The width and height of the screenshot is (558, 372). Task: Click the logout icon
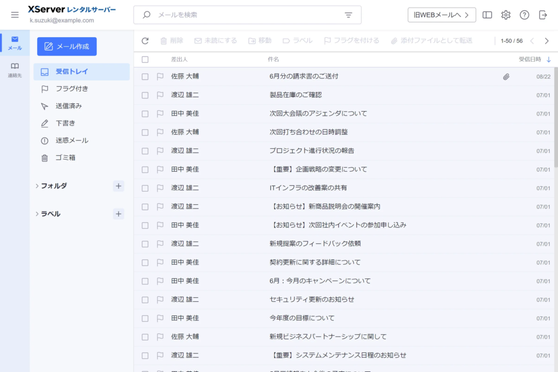click(x=543, y=15)
